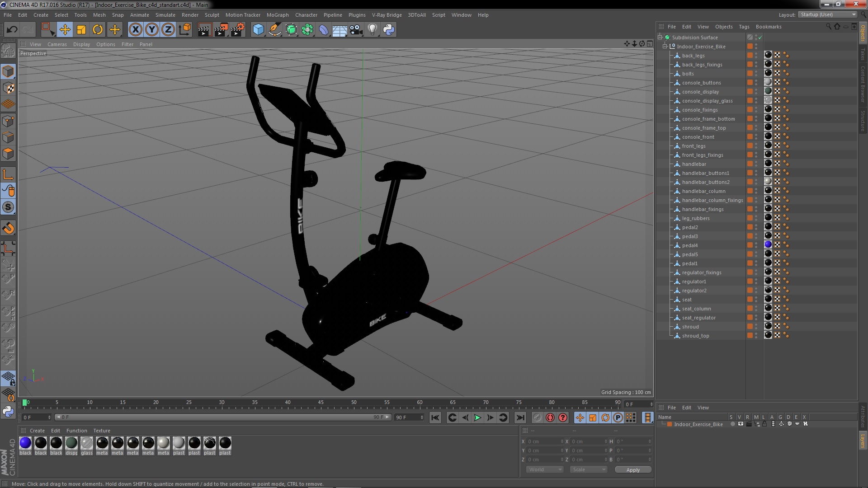Open the Layers side tab

pyautogui.click(x=863, y=441)
